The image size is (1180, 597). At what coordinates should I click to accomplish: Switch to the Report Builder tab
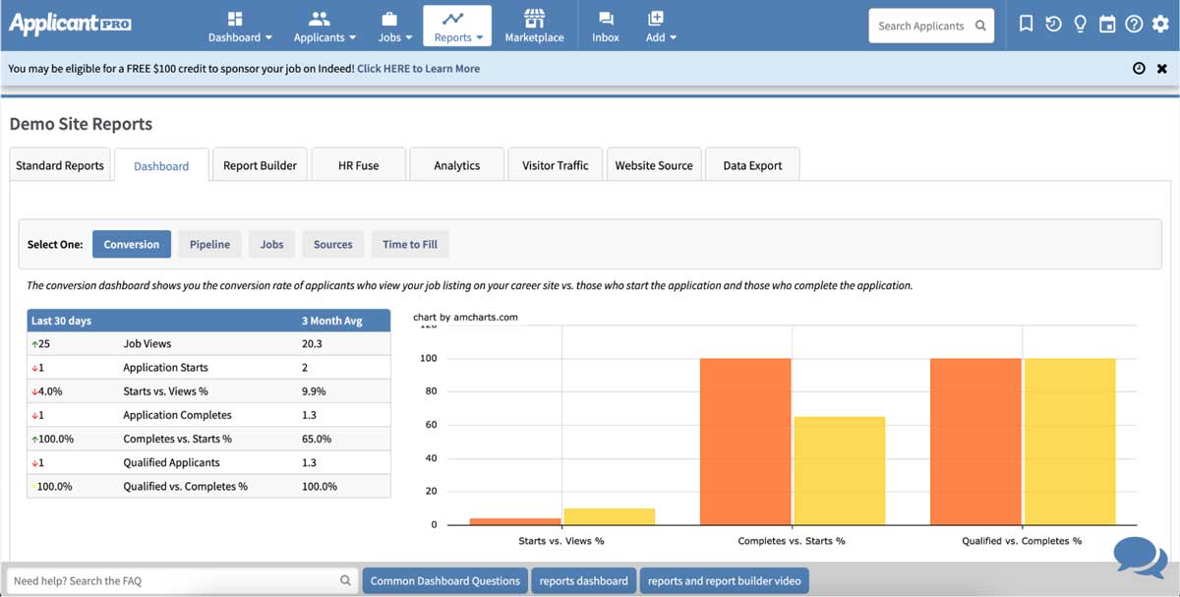click(x=260, y=164)
